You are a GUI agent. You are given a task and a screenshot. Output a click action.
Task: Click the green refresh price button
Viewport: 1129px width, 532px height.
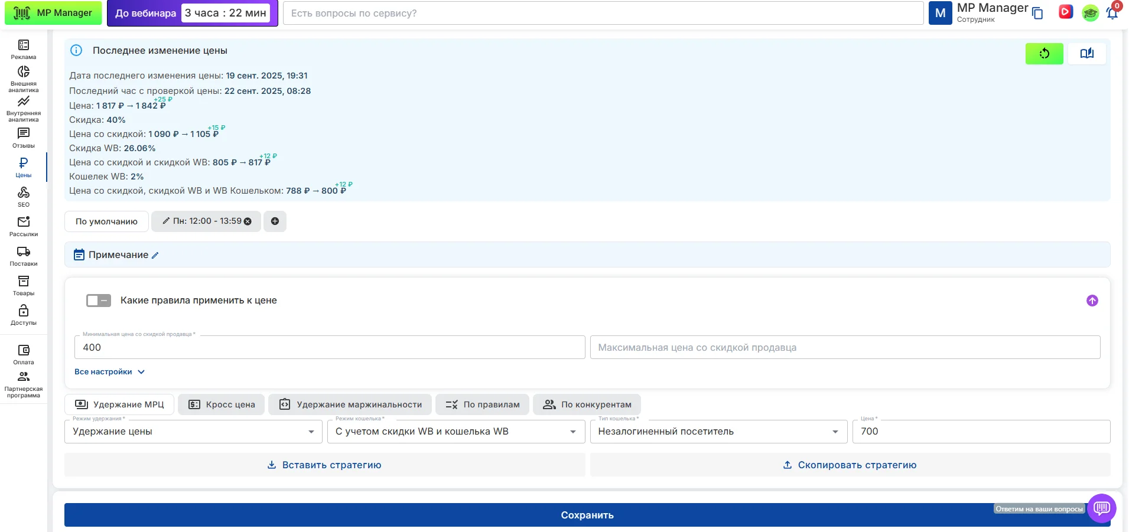point(1044,54)
